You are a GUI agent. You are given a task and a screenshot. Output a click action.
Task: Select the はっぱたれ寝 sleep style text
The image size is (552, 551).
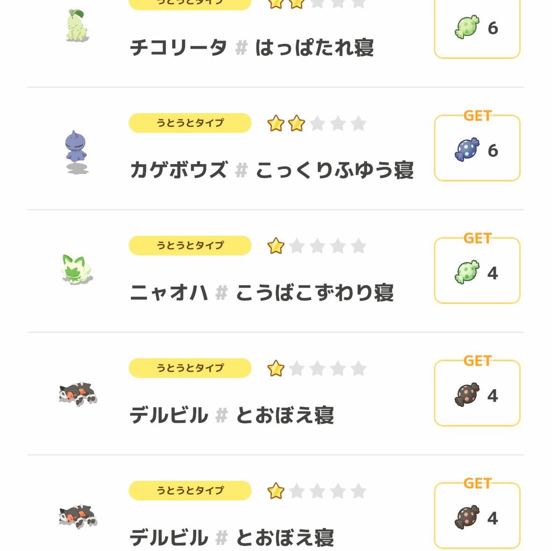pos(314,48)
